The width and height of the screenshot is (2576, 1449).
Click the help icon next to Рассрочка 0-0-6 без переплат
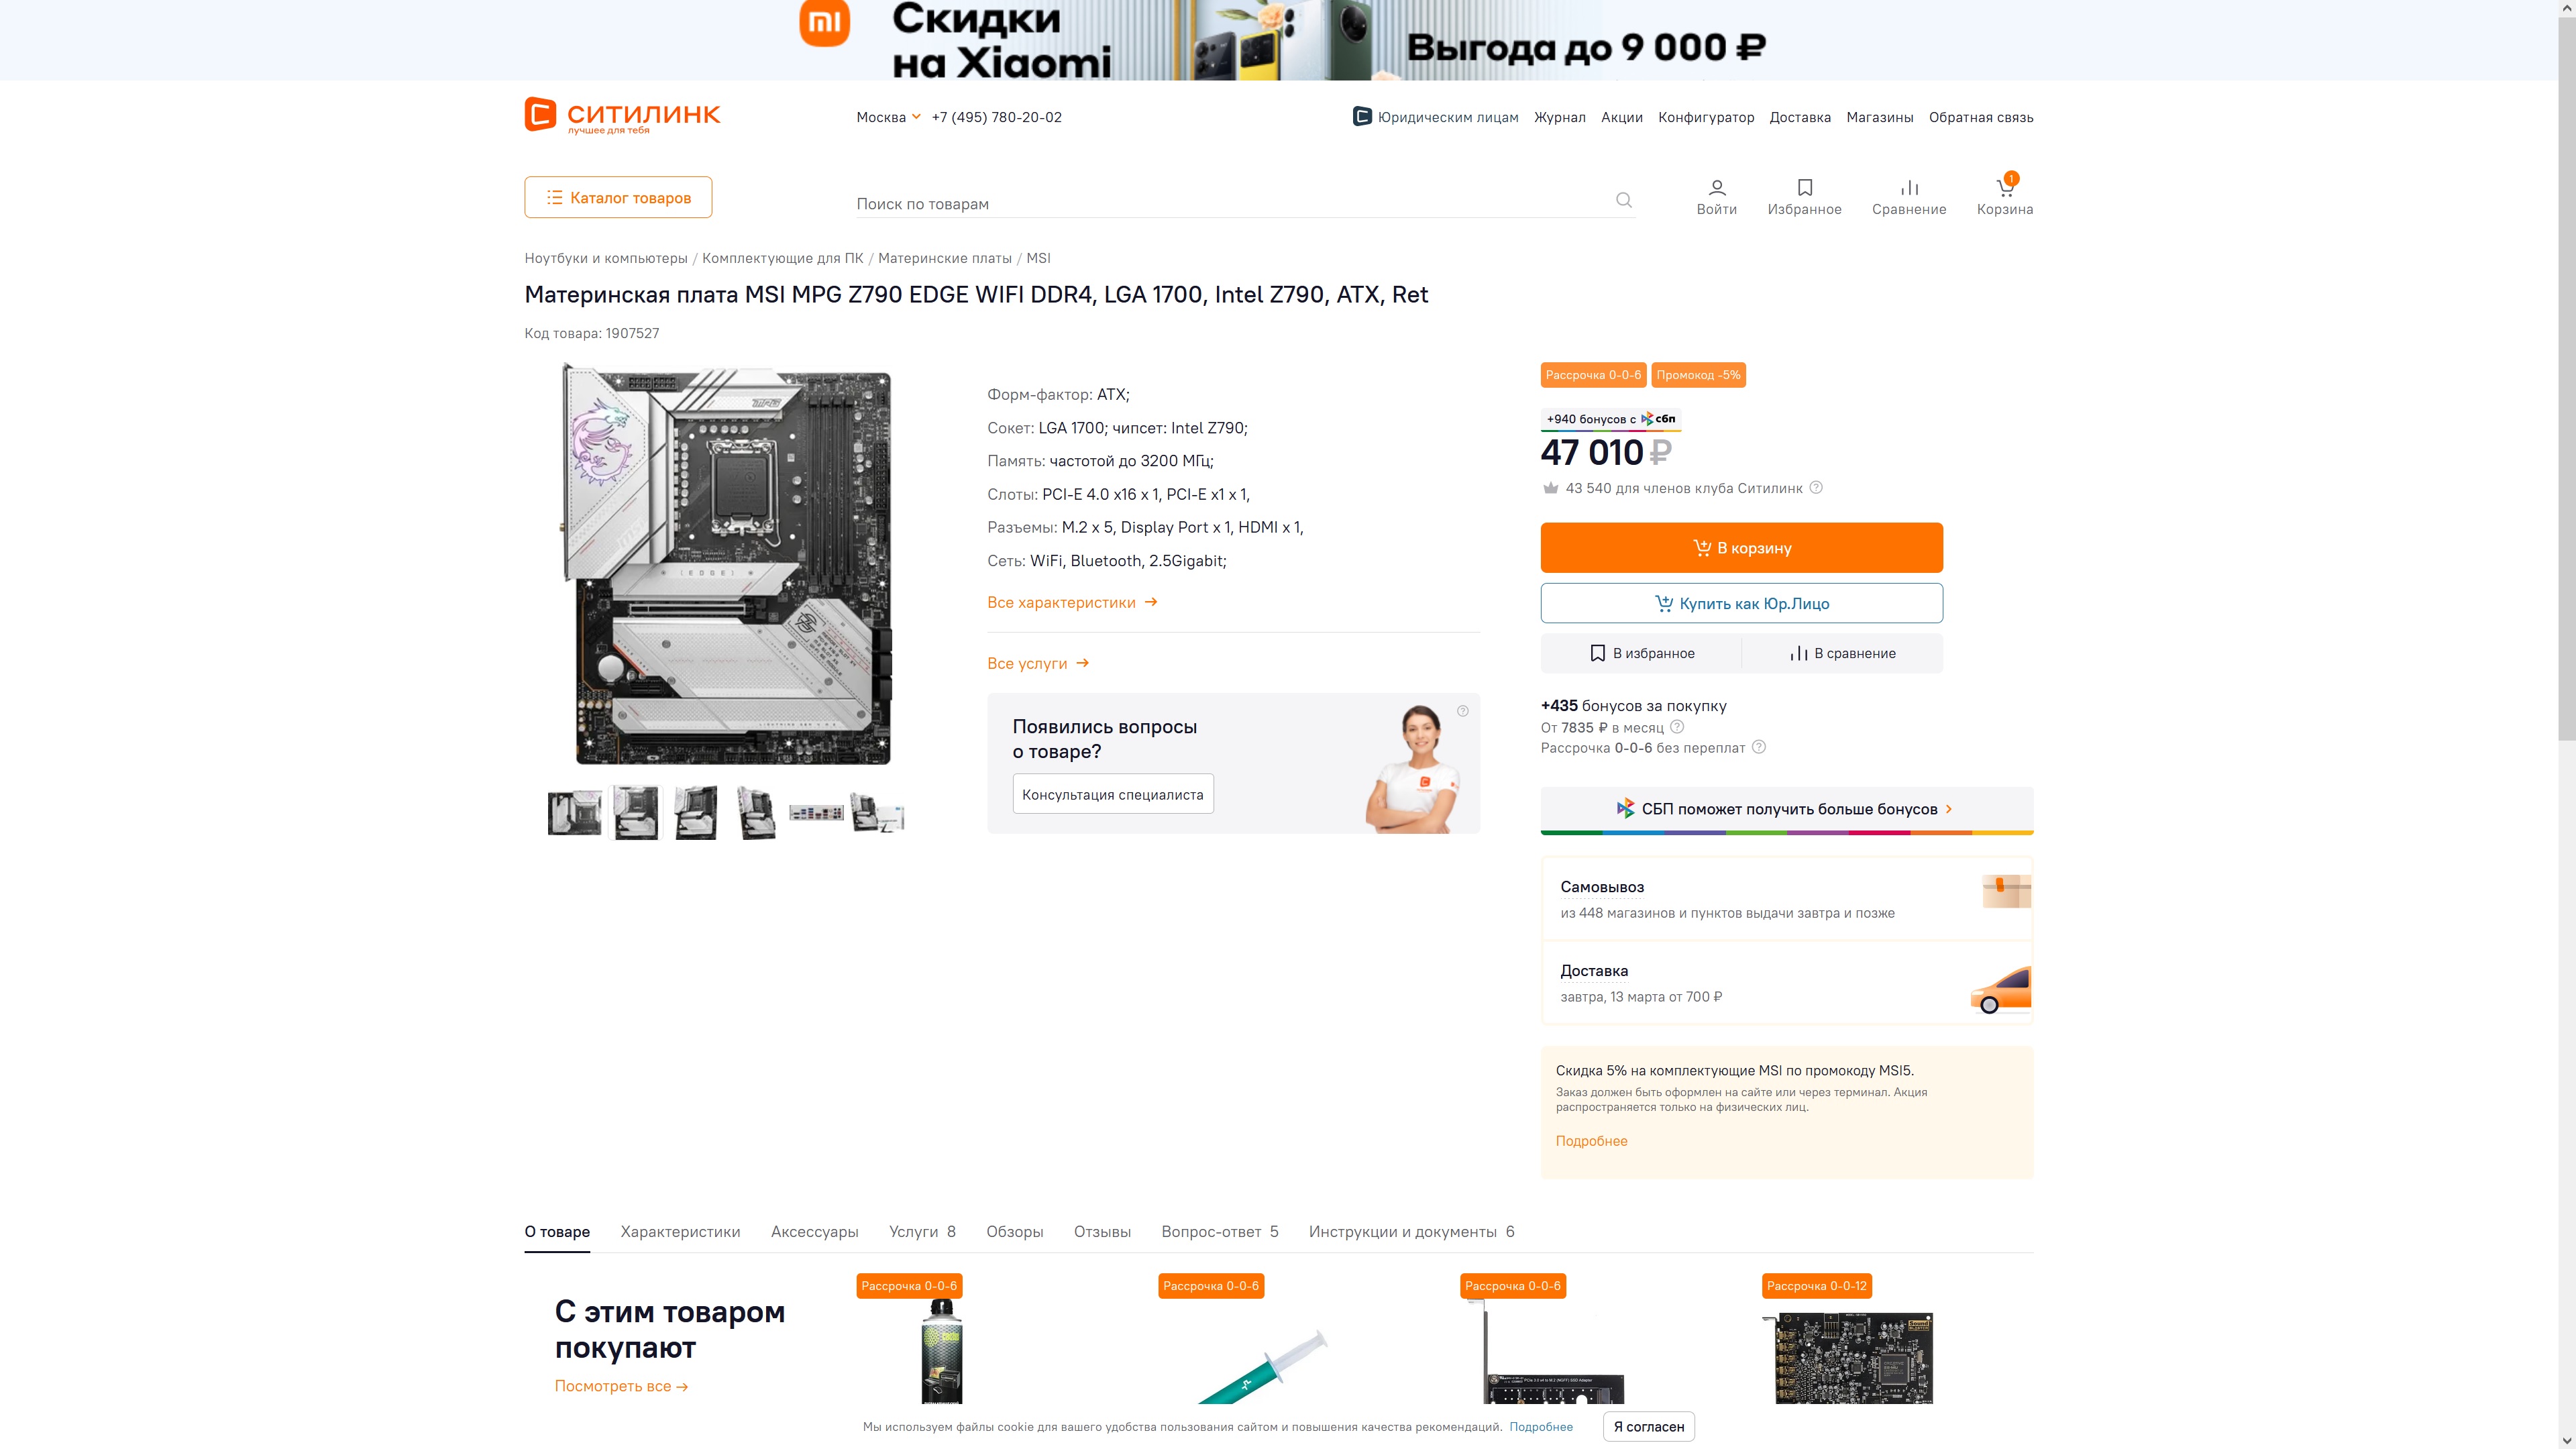click(x=1759, y=747)
